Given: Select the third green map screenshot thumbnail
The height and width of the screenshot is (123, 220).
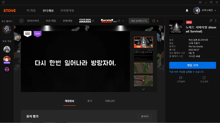Looking at the screenshot, I should click(143, 68).
